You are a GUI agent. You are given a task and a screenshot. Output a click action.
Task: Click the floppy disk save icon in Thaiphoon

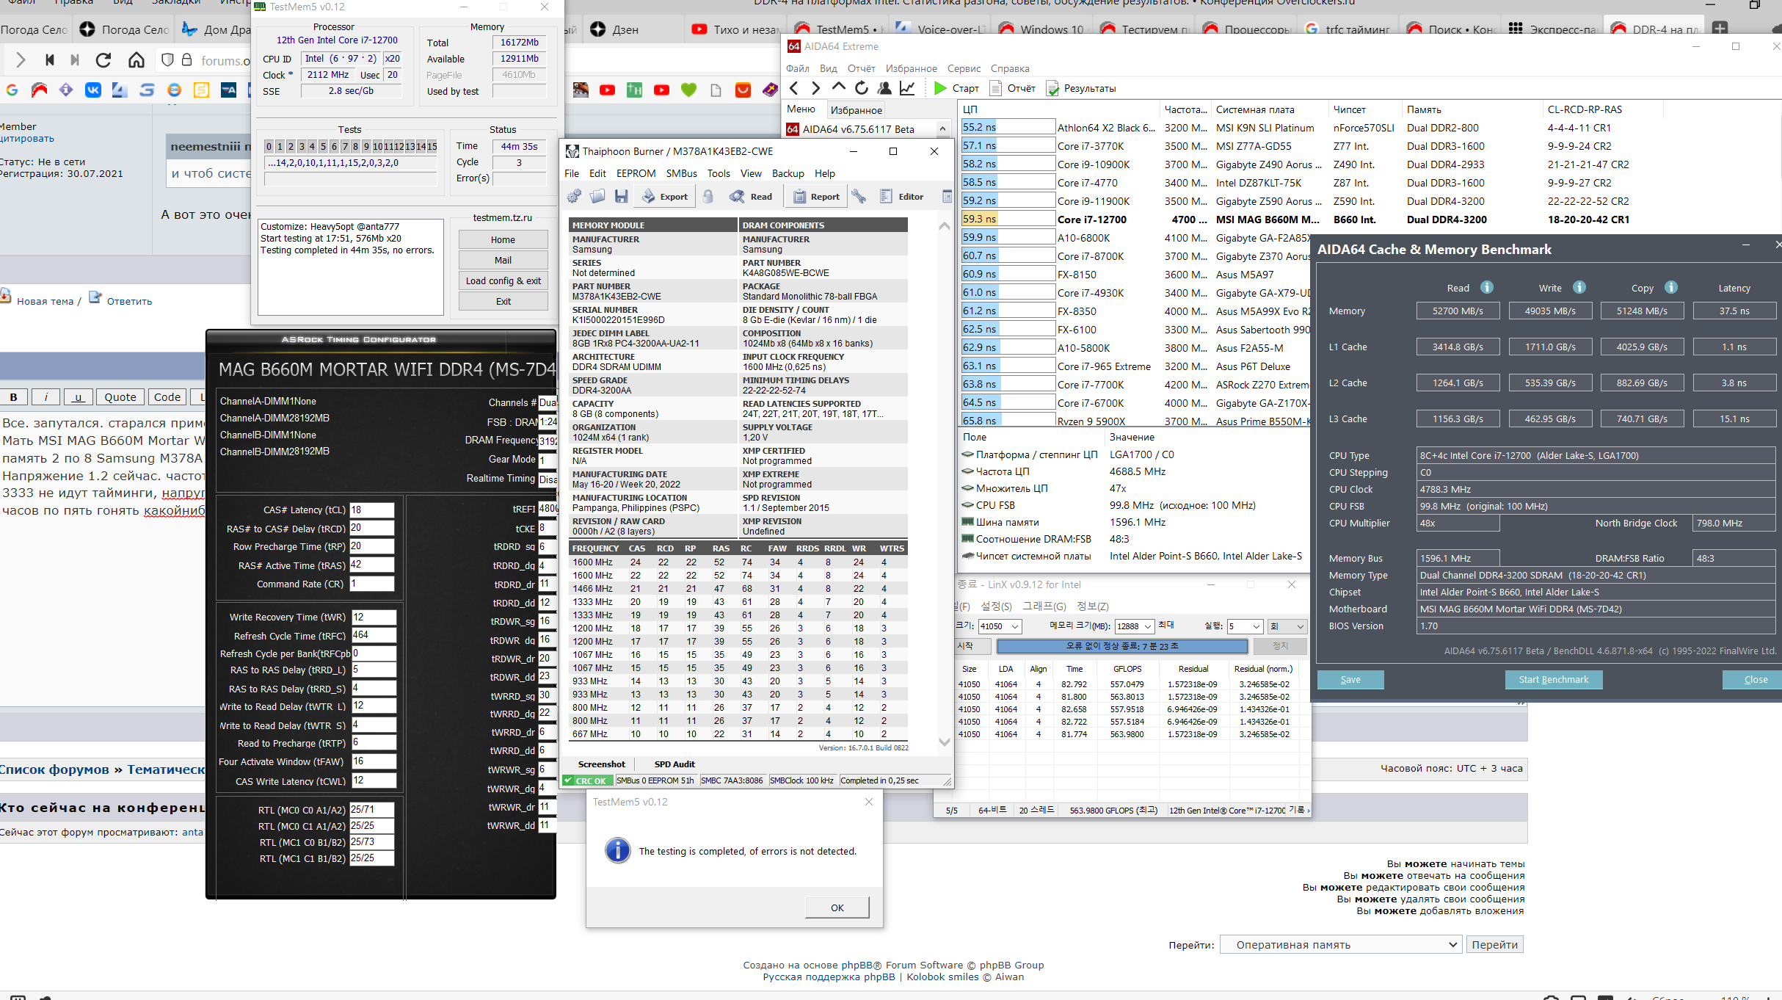pos(622,197)
